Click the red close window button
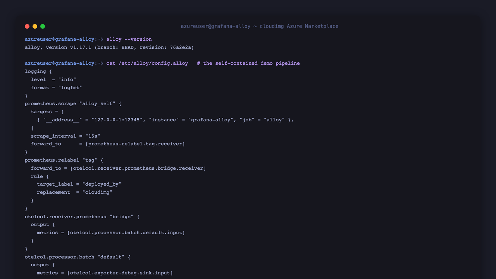 (x=27, y=26)
